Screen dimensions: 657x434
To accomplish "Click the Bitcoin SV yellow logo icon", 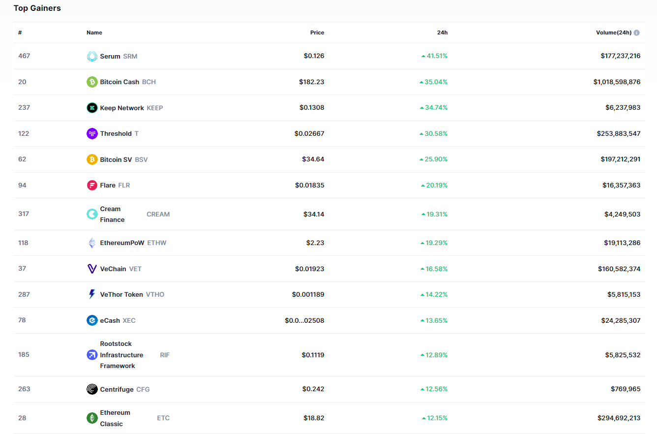I will click(x=92, y=159).
